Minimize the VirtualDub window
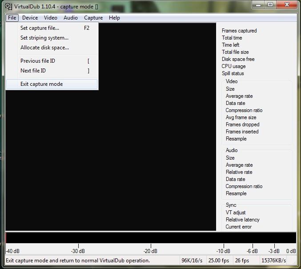The height and width of the screenshot is (269, 301). point(258,5)
